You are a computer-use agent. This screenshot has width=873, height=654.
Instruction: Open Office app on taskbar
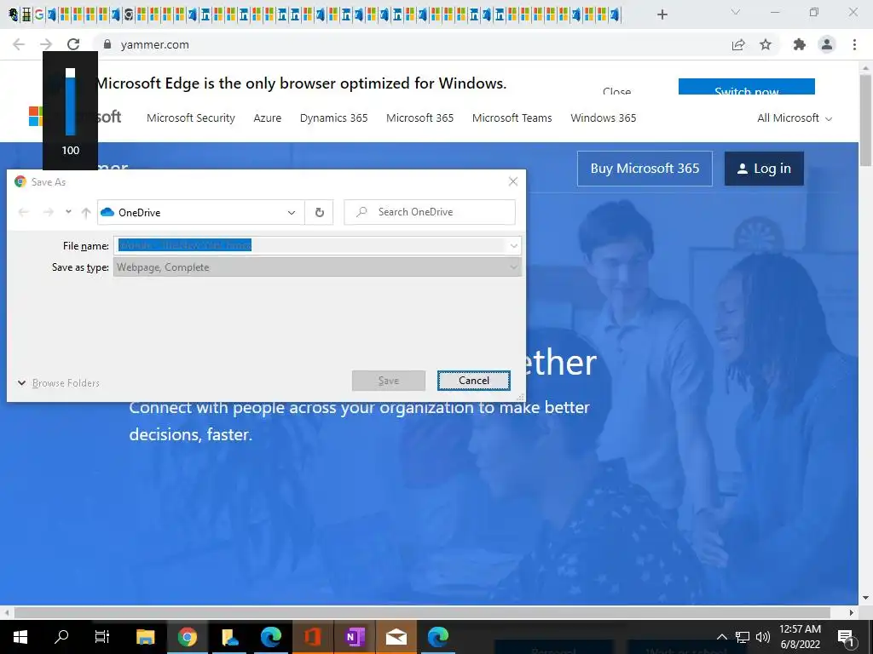[x=312, y=637]
